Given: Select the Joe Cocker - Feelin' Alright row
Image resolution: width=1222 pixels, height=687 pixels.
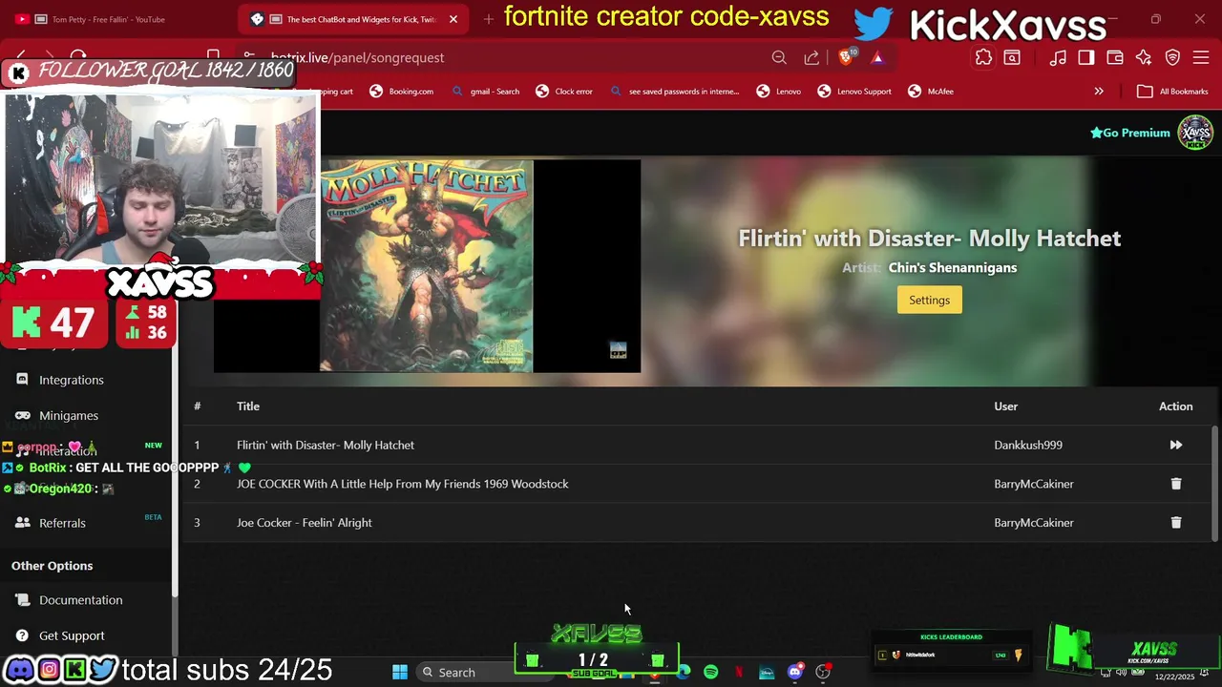Looking at the screenshot, I should [x=305, y=523].
